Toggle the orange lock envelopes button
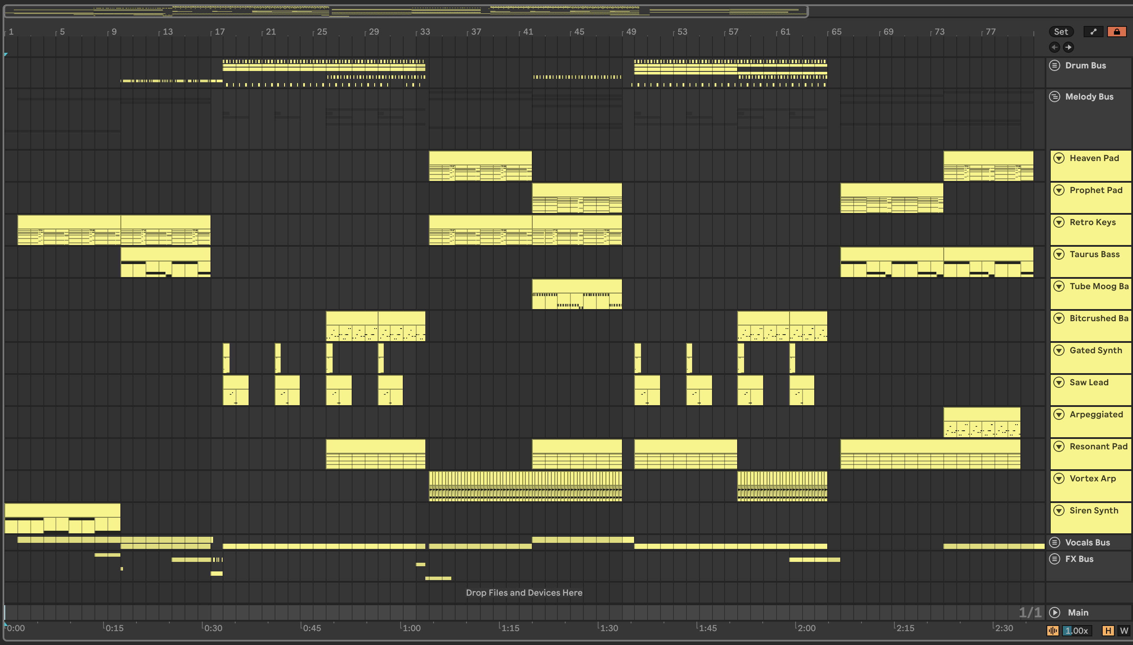This screenshot has height=645, width=1133. (1117, 32)
